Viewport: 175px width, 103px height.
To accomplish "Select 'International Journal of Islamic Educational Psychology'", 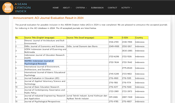I will [x=45, y=74].
